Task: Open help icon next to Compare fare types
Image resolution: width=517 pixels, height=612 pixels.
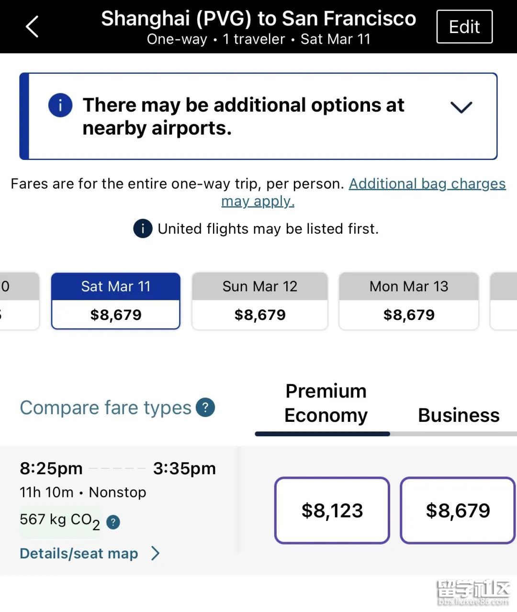Action: tap(205, 408)
